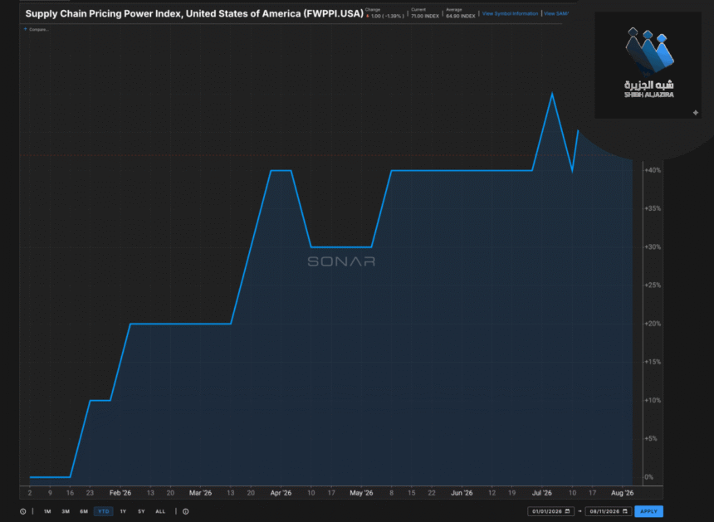The width and height of the screenshot is (714, 522).
Task: Click the Shibh Aljazira logo thumbnail
Action: 648,65
